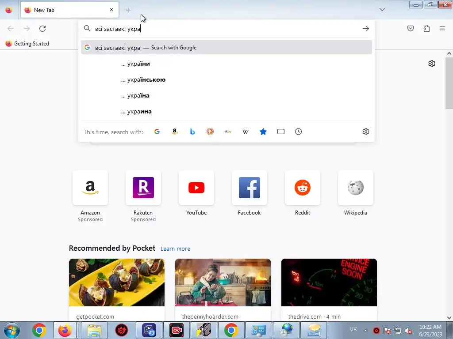
Task: Search this time with Amazon
Action: pos(174,132)
